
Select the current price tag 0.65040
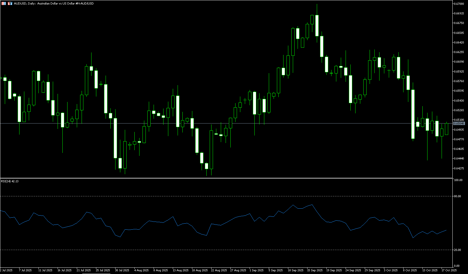coord(459,124)
